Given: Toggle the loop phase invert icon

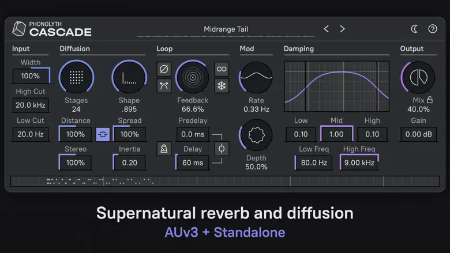Looking at the screenshot, I should click(x=164, y=69).
